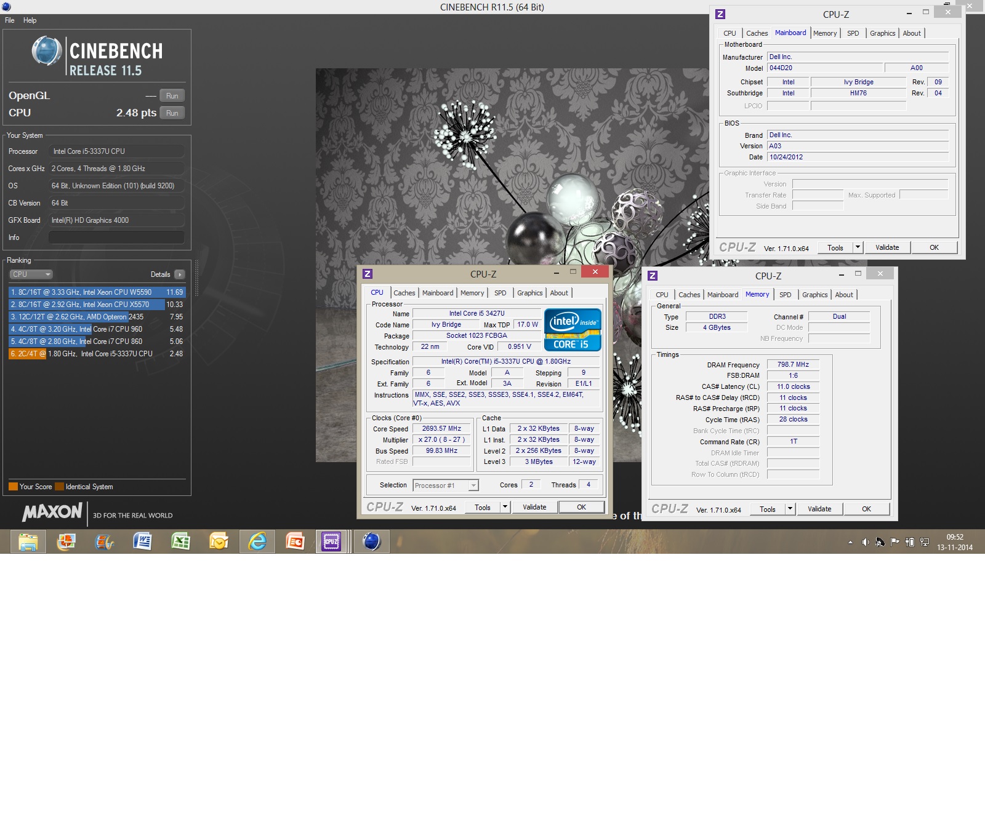Open About tab in CPU tab window
This screenshot has width=985, height=827.
559,293
